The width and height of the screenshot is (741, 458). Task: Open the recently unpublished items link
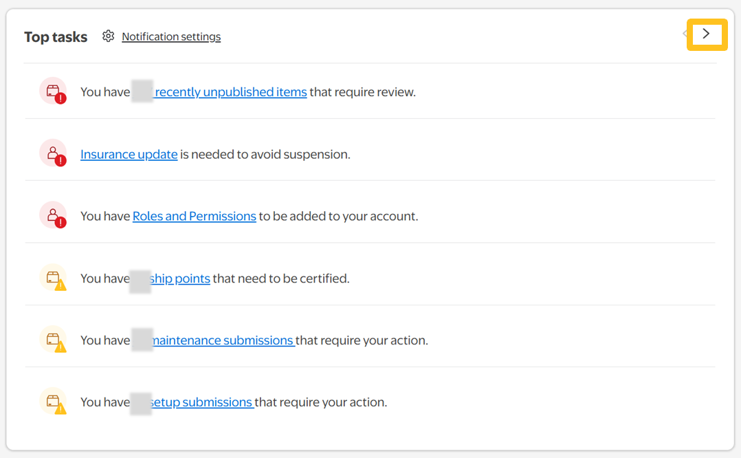click(x=231, y=91)
